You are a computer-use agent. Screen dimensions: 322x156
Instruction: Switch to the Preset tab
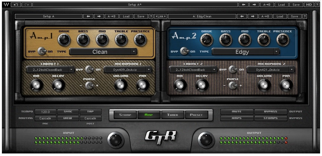(x=197, y=115)
